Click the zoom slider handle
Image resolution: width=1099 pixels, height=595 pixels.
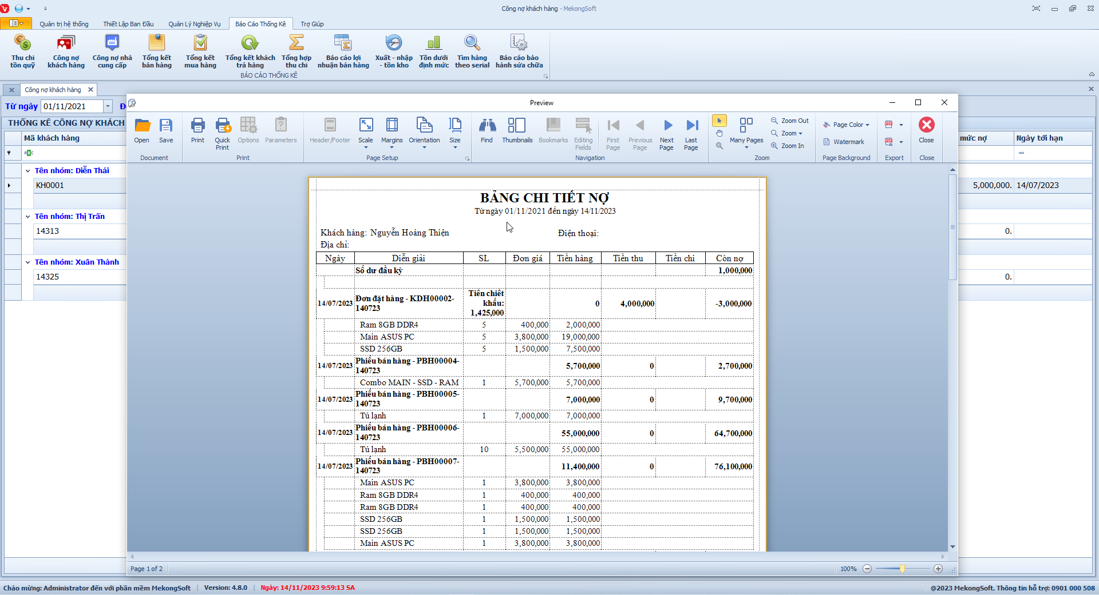[902, 569]
